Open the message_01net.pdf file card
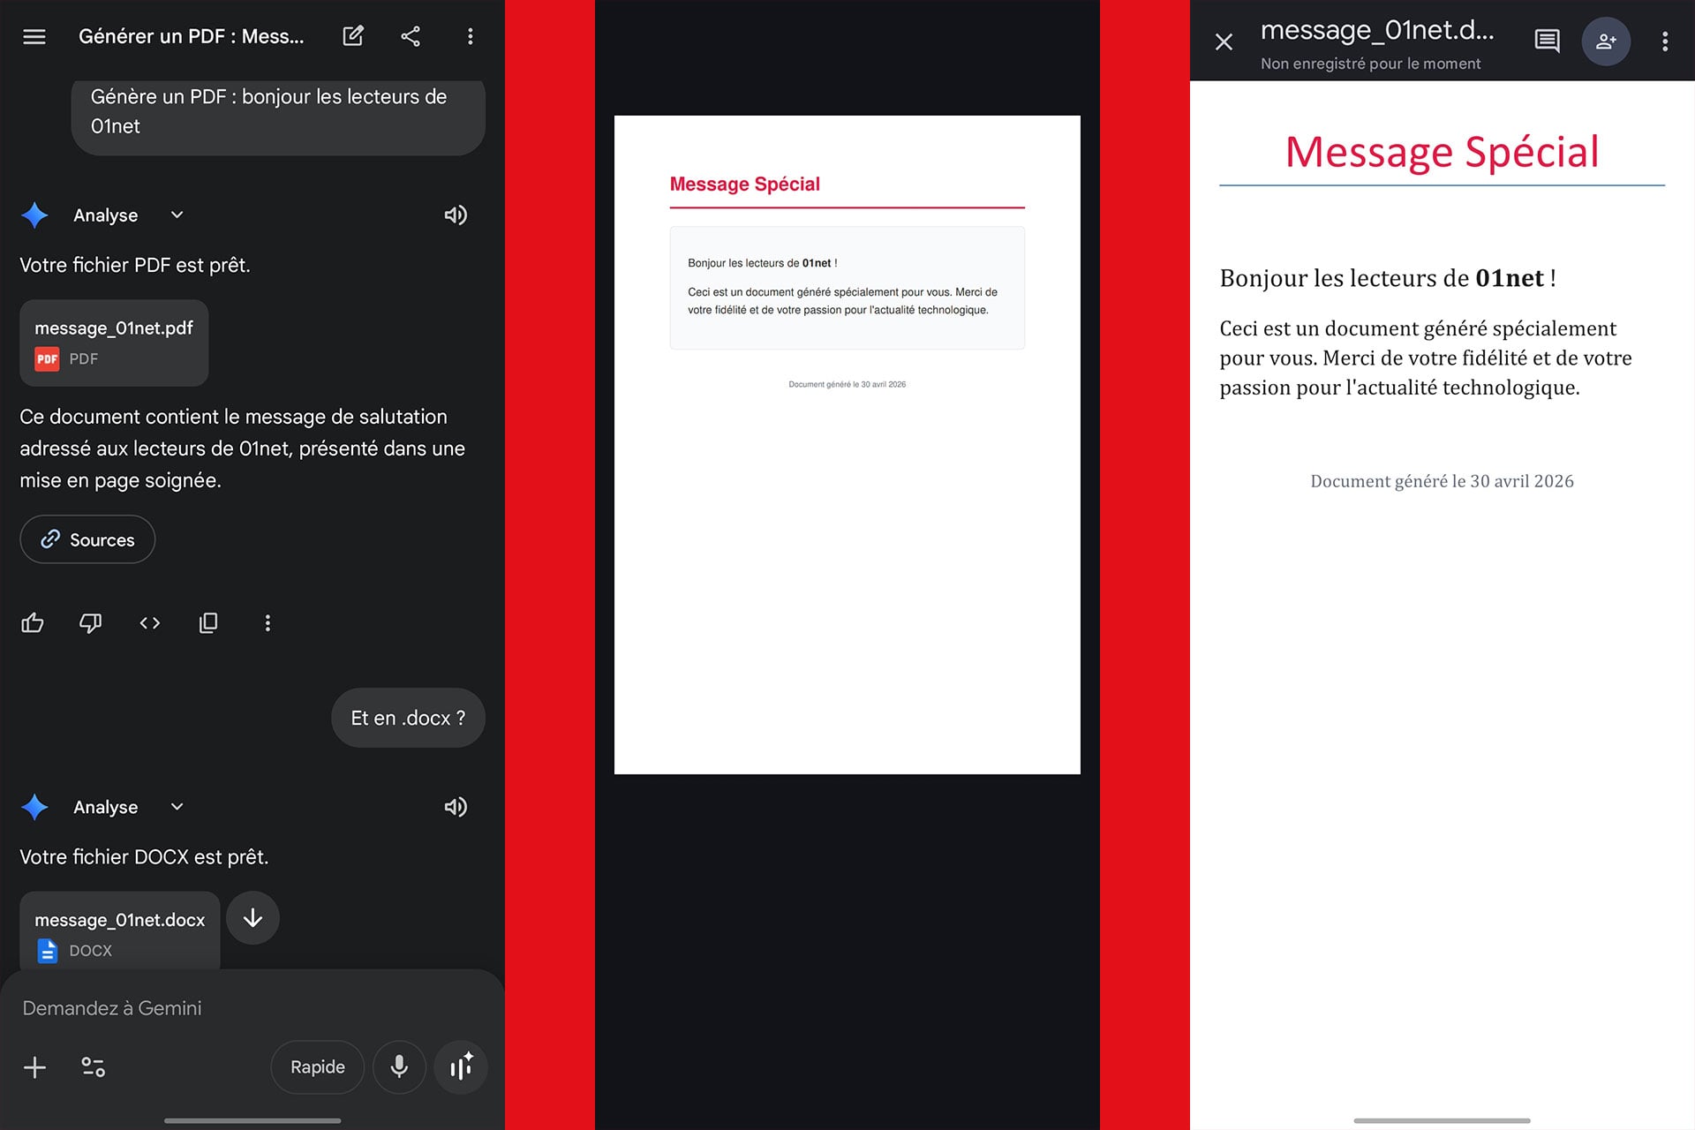The width and height of the screenshot is (1695, 1130). pyautogui.click(x=114, y=343)
